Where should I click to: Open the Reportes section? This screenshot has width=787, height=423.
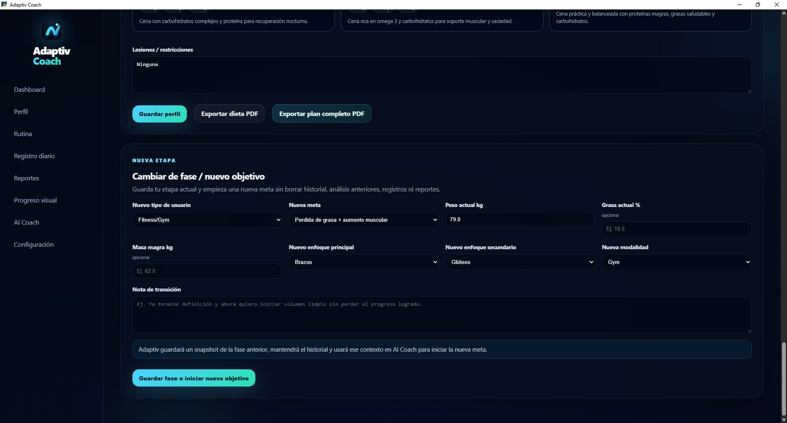26,178
